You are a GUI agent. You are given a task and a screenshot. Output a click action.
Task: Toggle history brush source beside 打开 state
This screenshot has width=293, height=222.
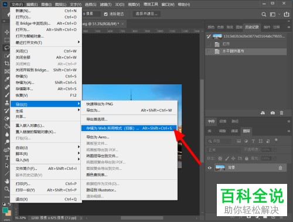tap(209, 45)
